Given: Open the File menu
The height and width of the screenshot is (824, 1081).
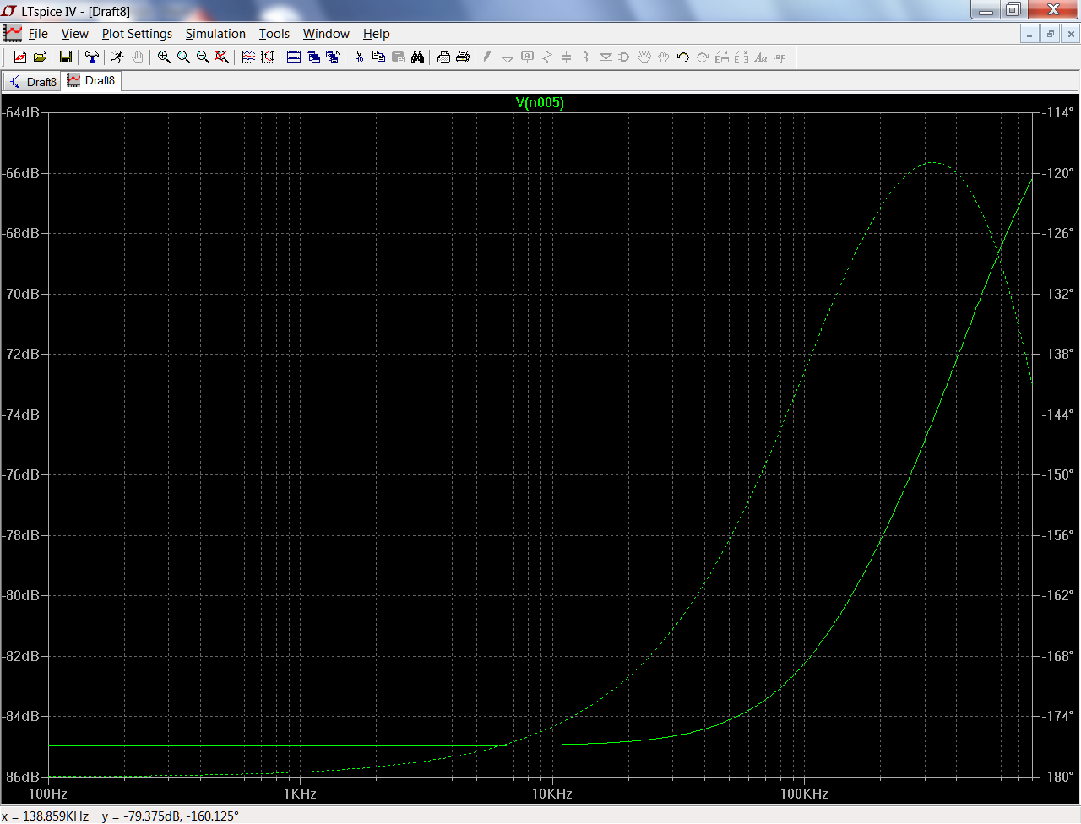Looking at the screenshot, I should pos(38,34).
